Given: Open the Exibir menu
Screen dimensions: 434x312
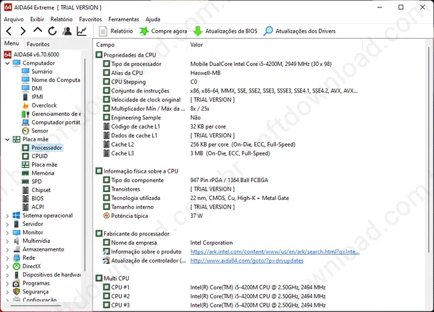Looking at the screenshot, I should coord(37,19).
